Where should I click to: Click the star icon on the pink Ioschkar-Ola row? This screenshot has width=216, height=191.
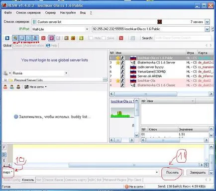(118, 81)
